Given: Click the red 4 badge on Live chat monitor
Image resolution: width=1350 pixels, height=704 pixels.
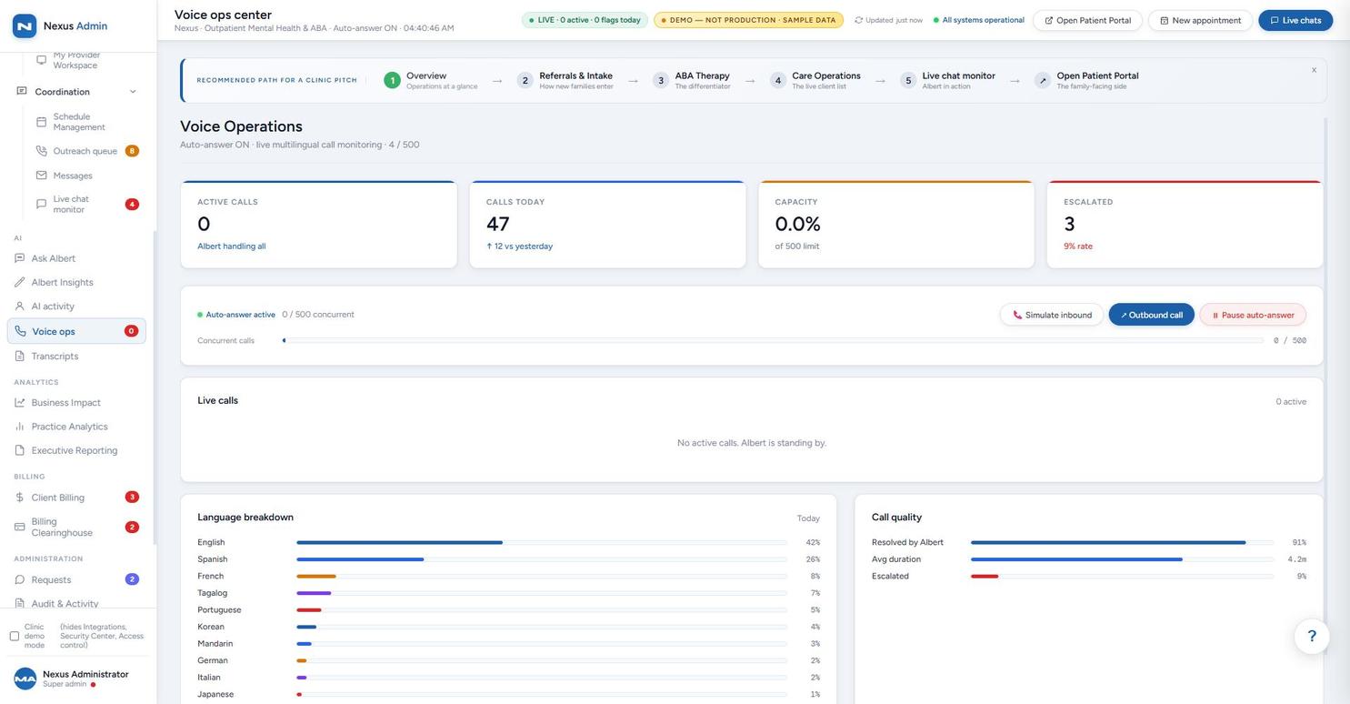Looking at the screenshot, I should (x=132, y=204).
